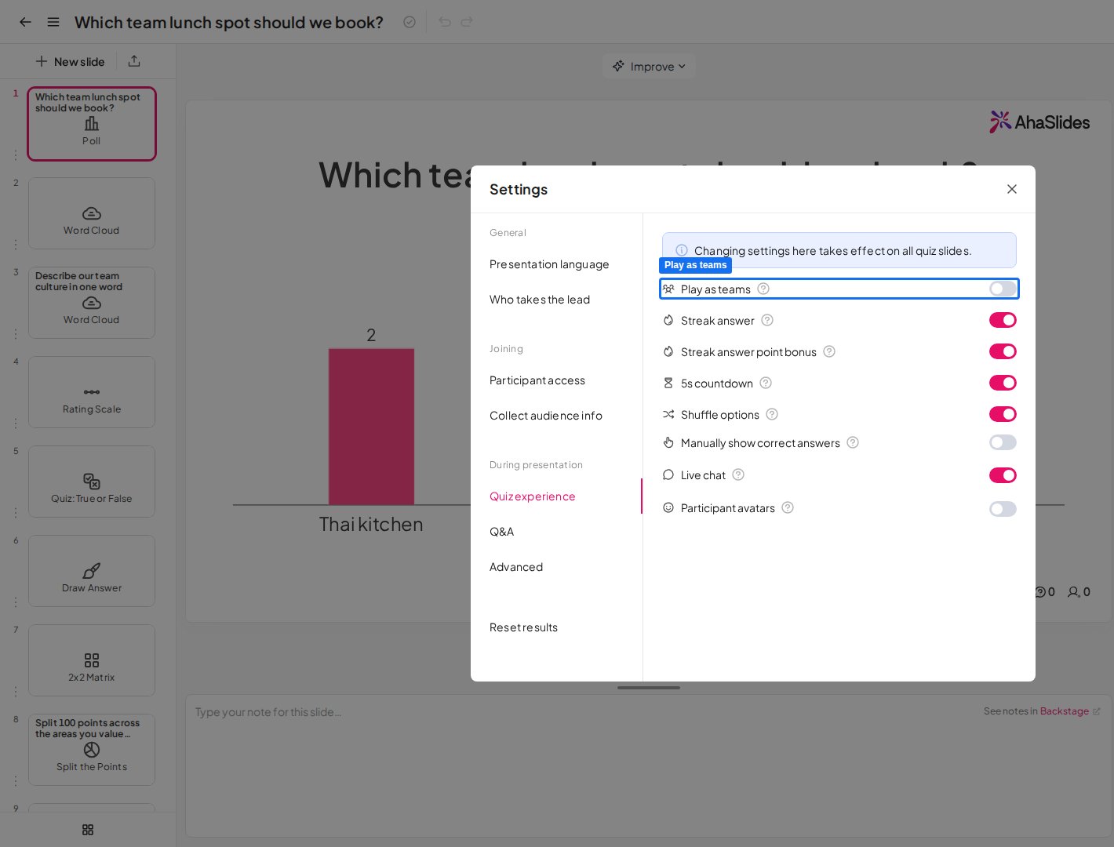Screen dimensions: 1114x847
Task: Go to Collect audience info section
Action: (x=546, y=416)
